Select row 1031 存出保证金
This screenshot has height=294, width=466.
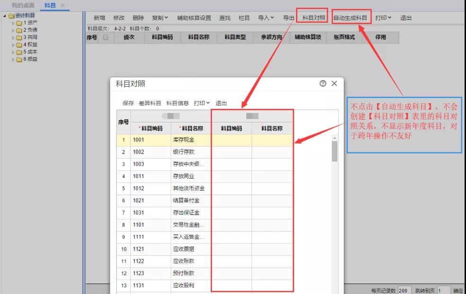pyautogui.click(x=205, y=213)
